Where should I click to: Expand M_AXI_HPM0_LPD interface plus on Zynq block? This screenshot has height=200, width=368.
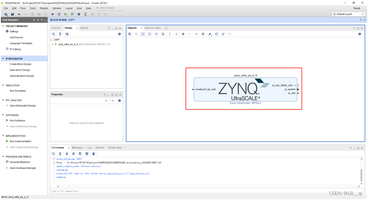(295, 85)
